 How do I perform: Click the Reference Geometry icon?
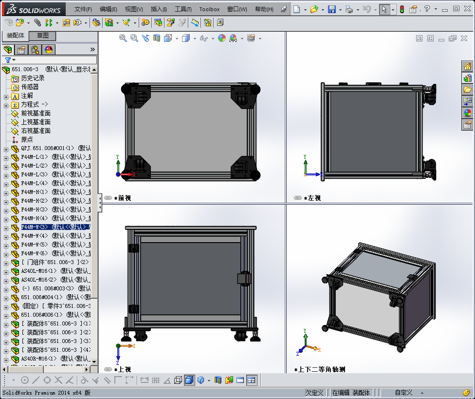[x=127, y=22]
